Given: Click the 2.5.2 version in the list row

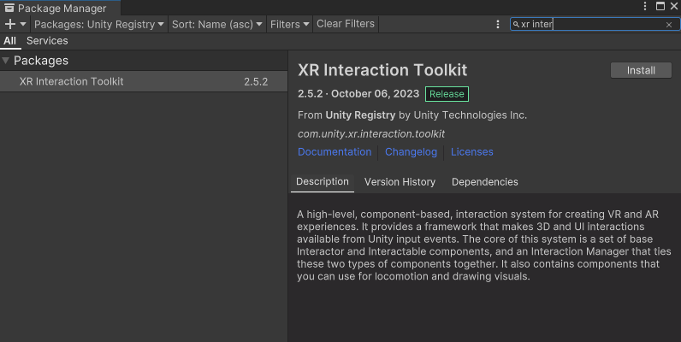Looking at the screenshot, I should click(256, 81).
